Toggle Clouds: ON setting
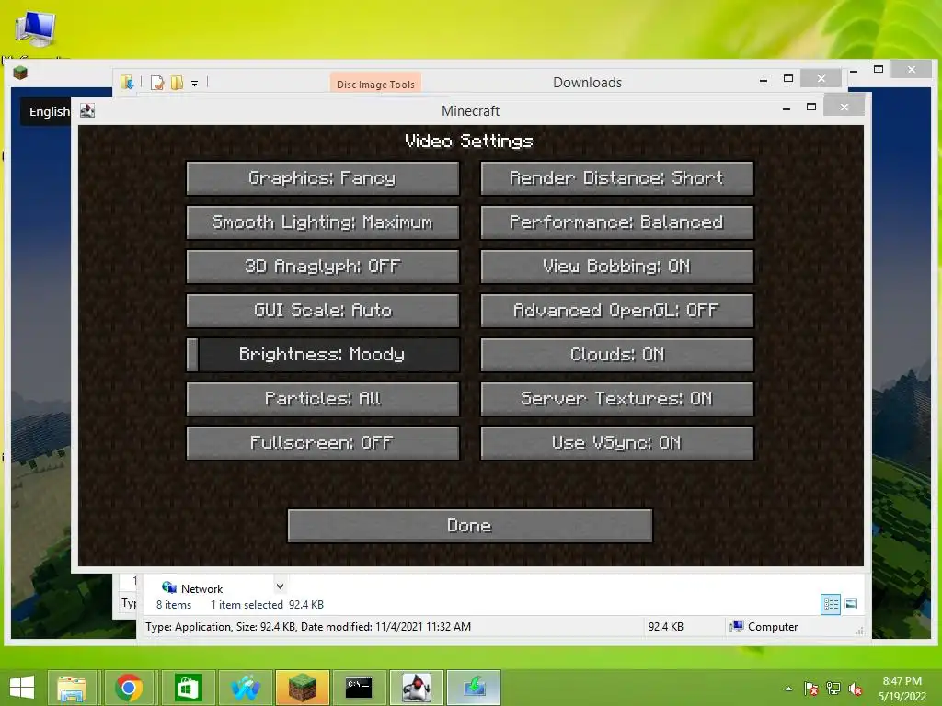 (617, 355)
